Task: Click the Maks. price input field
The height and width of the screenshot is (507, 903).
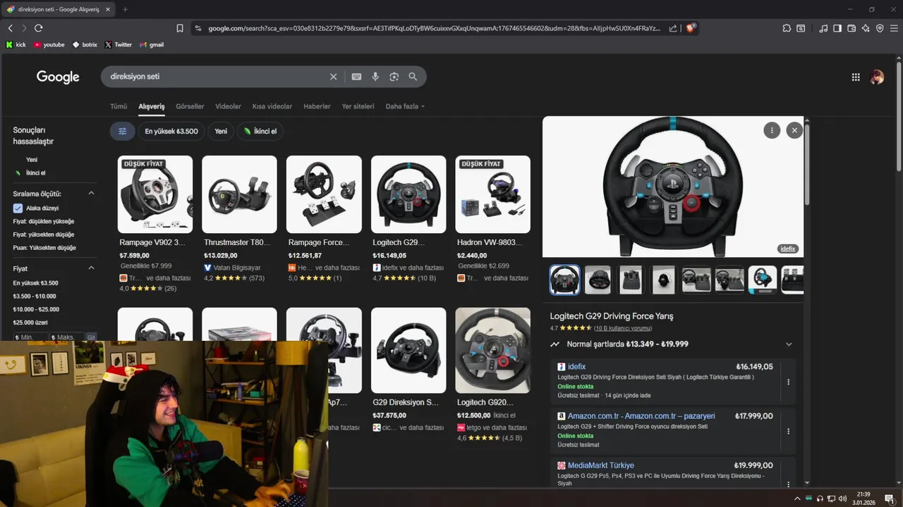Action: point(67,337)
